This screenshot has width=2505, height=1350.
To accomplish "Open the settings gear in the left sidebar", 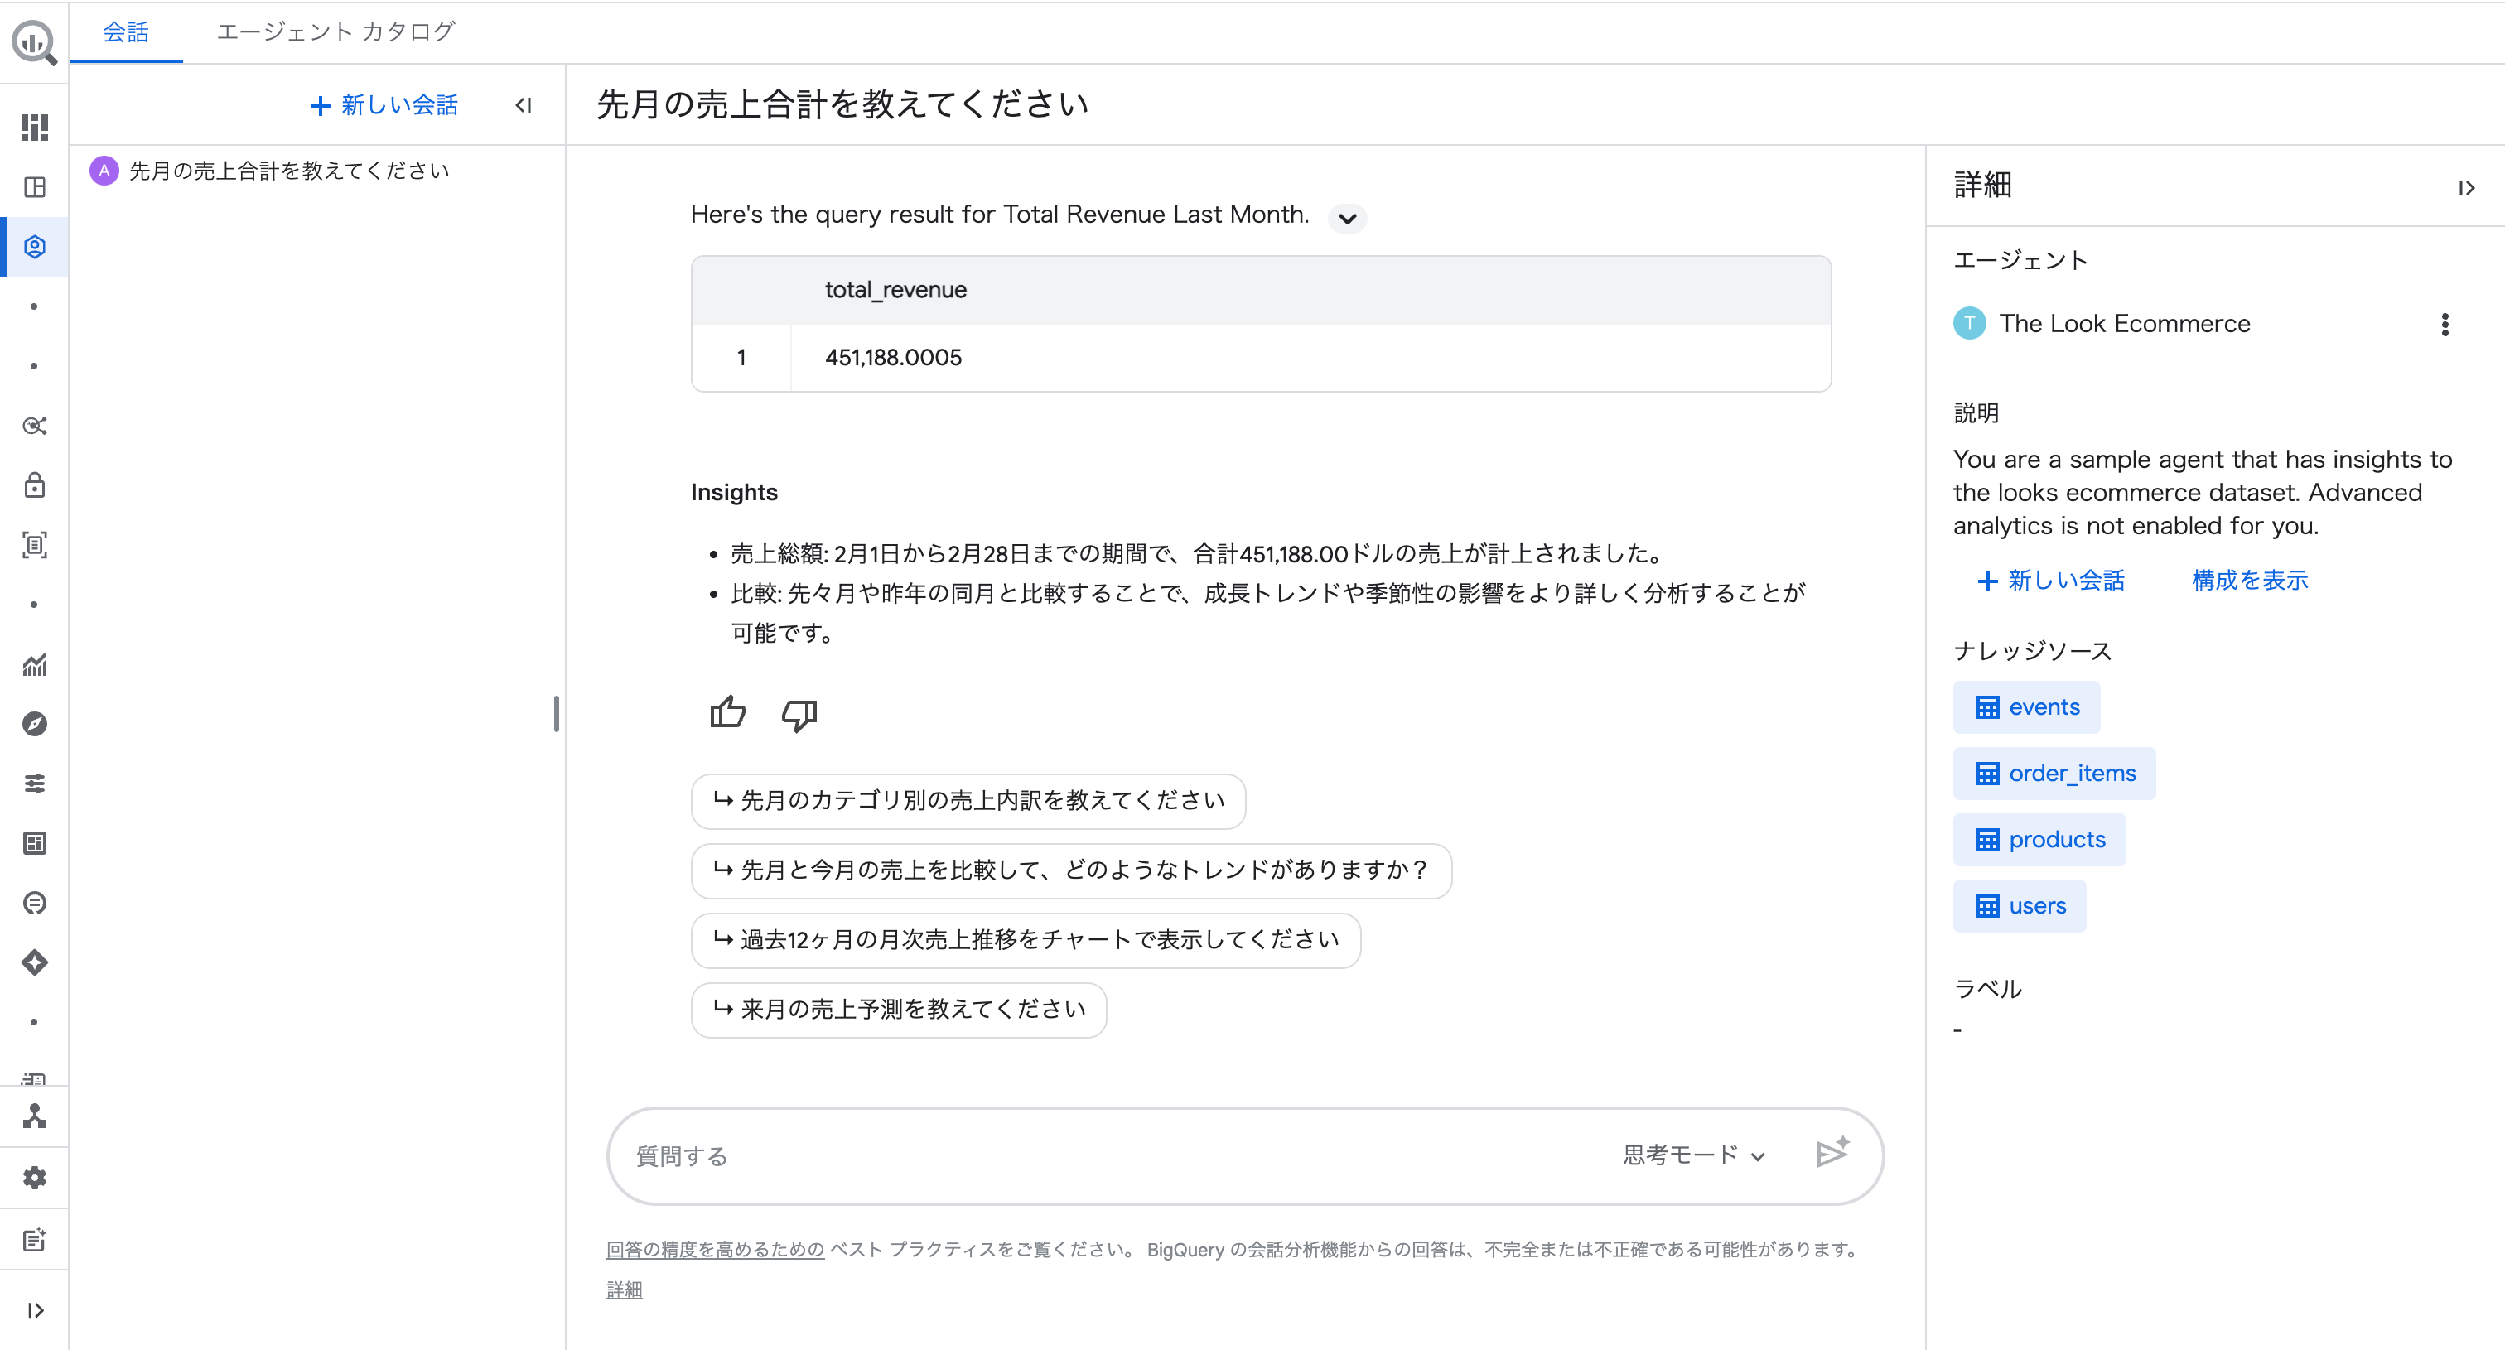I will click(x=35, y=1177).
